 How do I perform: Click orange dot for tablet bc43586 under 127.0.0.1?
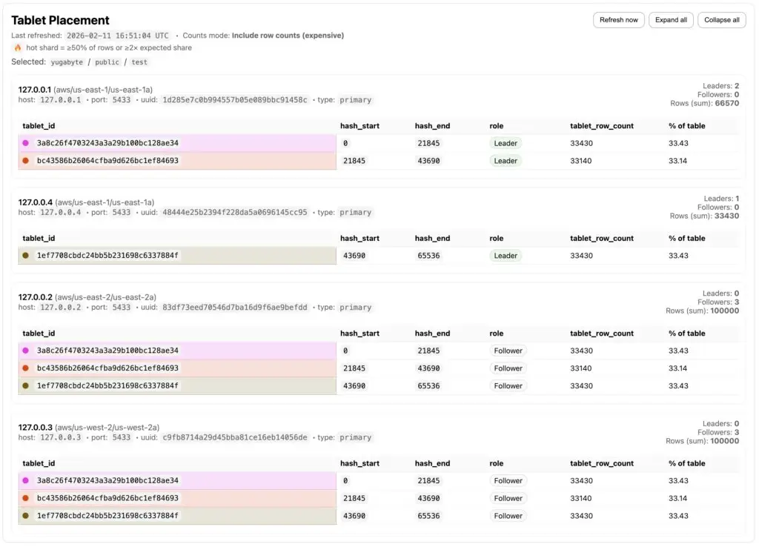pos(26,161)
